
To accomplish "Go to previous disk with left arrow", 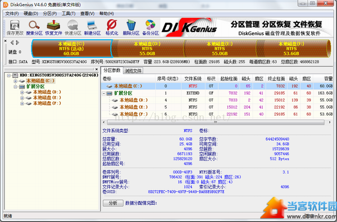I will (12, 43).
